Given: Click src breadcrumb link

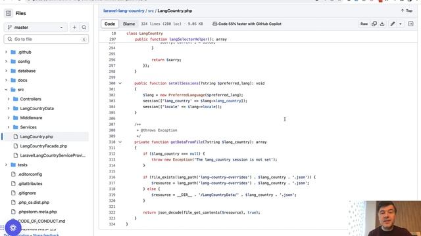Looking at the screenshot, I should pos(151,10).
